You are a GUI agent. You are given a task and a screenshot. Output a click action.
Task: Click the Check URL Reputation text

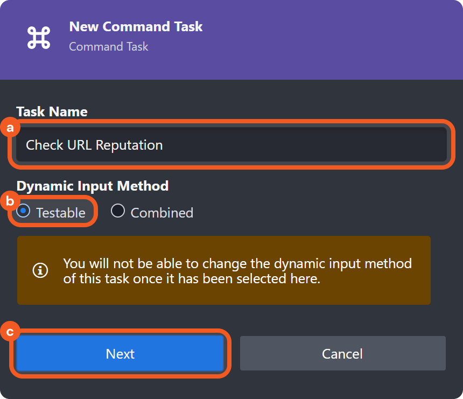point(94,145)
